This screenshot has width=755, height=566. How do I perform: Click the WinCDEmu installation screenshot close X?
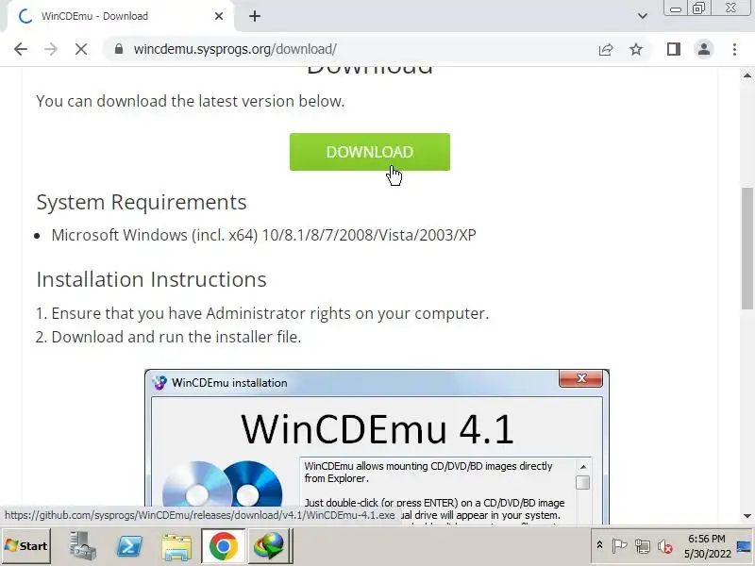[580, 378]
